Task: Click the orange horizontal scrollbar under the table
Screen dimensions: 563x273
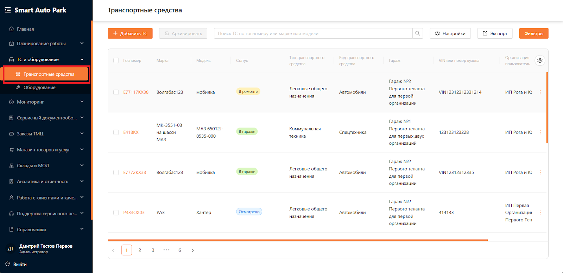Action: [297, 240]
